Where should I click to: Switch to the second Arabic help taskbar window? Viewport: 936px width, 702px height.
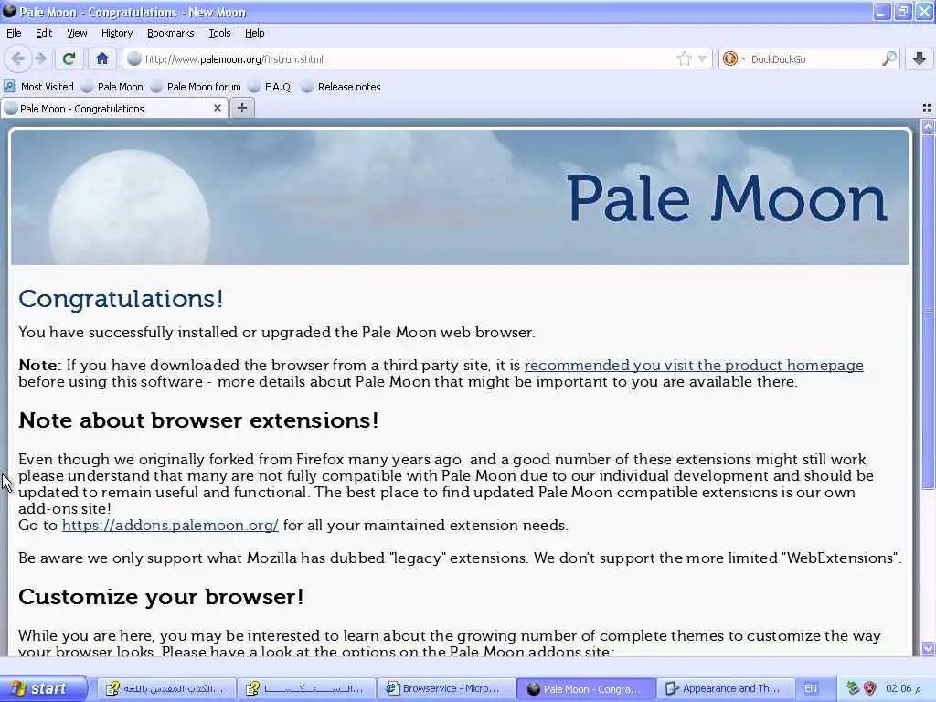pyautogui.click(x=305, y=688)
